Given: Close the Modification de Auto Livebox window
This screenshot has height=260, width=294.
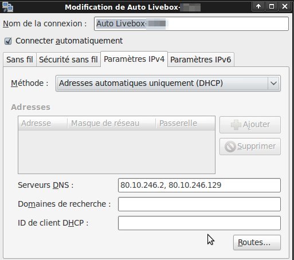Looking at the screenshot, I should 285,6.
